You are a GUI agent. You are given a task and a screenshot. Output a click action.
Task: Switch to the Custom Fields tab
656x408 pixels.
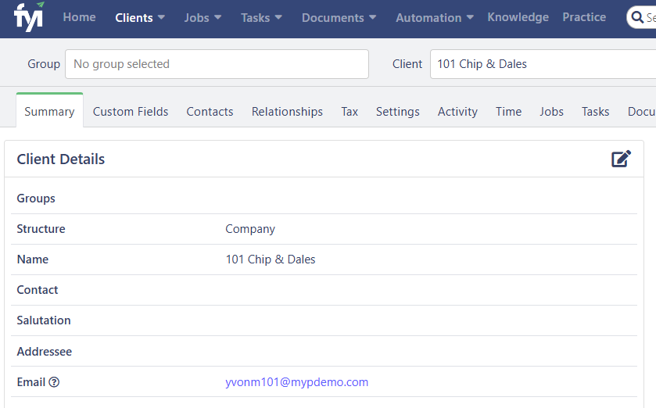131,112
